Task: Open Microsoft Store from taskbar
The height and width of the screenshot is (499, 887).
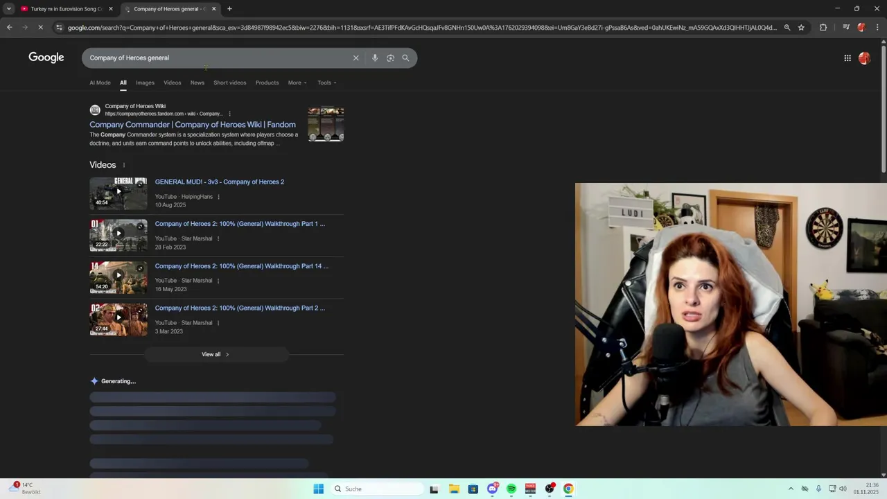Action: pyautogui.click(x=473, y=489)
